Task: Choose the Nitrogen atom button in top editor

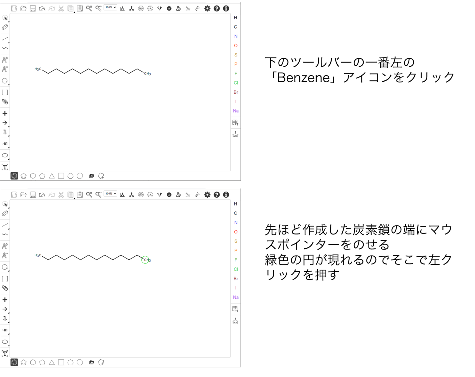Action: point(236,36)
